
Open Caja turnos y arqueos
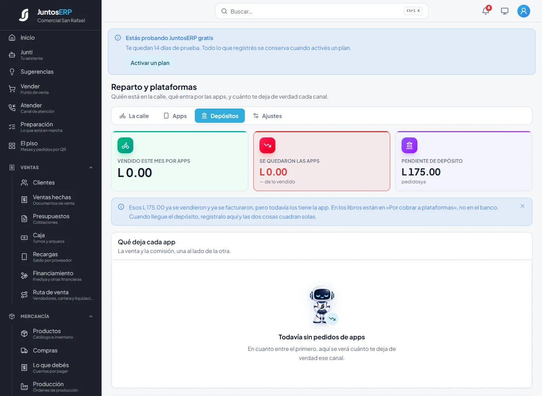(x=57, y=238)
